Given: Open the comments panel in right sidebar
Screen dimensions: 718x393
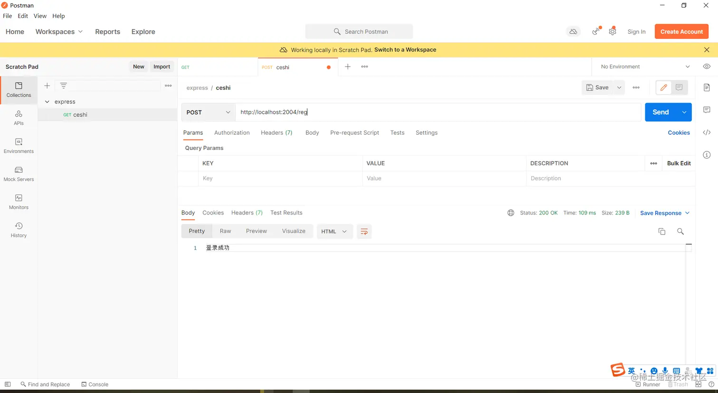Looking at the screenshot, I should coord(707,110).
